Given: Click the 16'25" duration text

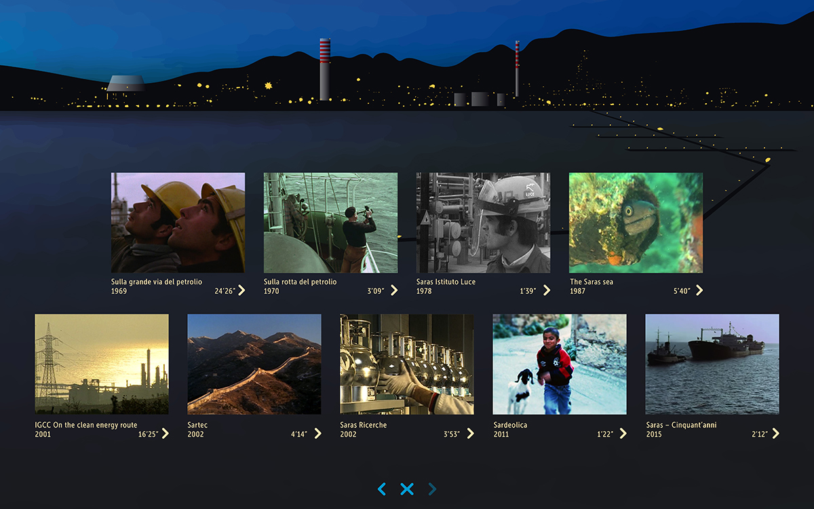Looking at the screenshot, I should coord(149,434).
